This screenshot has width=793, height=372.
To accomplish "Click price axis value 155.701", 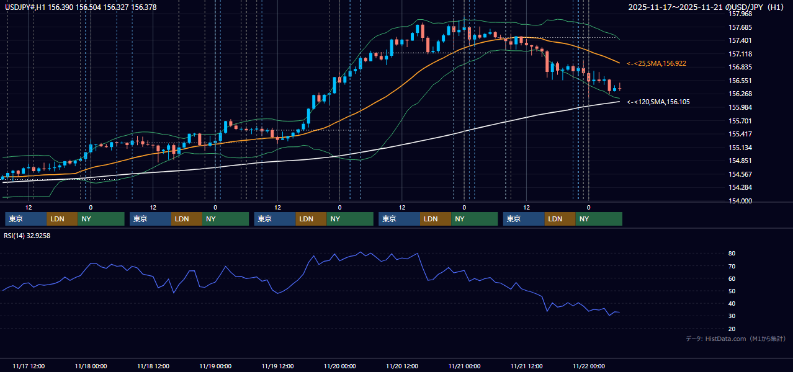I will (740, 121).
